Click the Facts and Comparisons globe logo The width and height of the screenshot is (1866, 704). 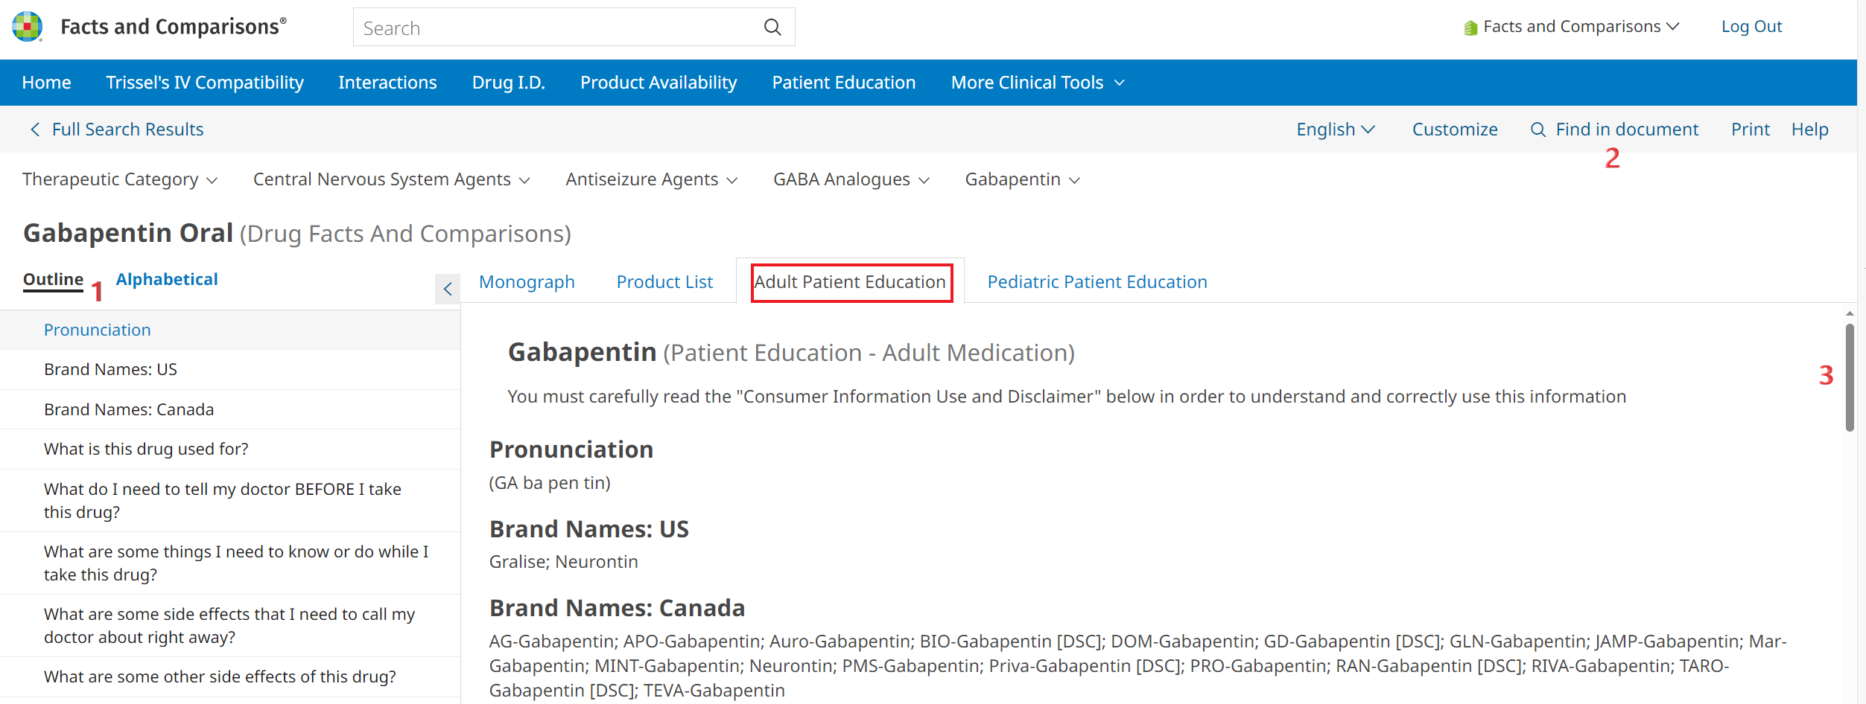pos(28,27)
